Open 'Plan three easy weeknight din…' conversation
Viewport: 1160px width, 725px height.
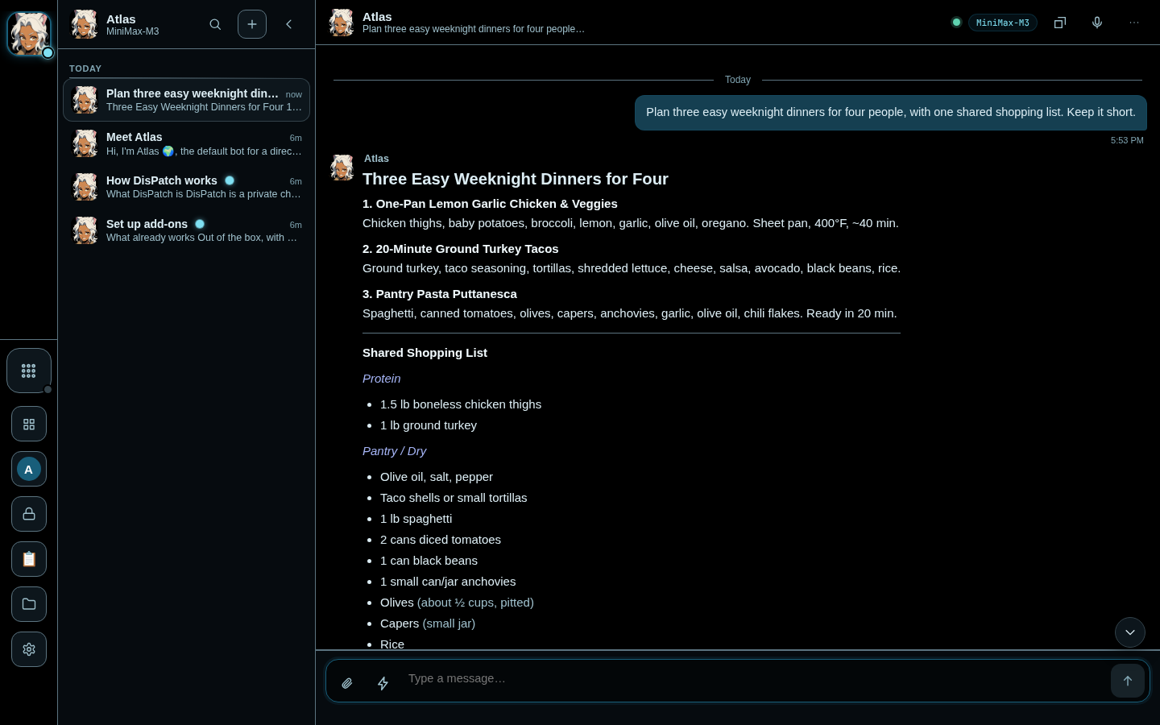coord(186,100)
